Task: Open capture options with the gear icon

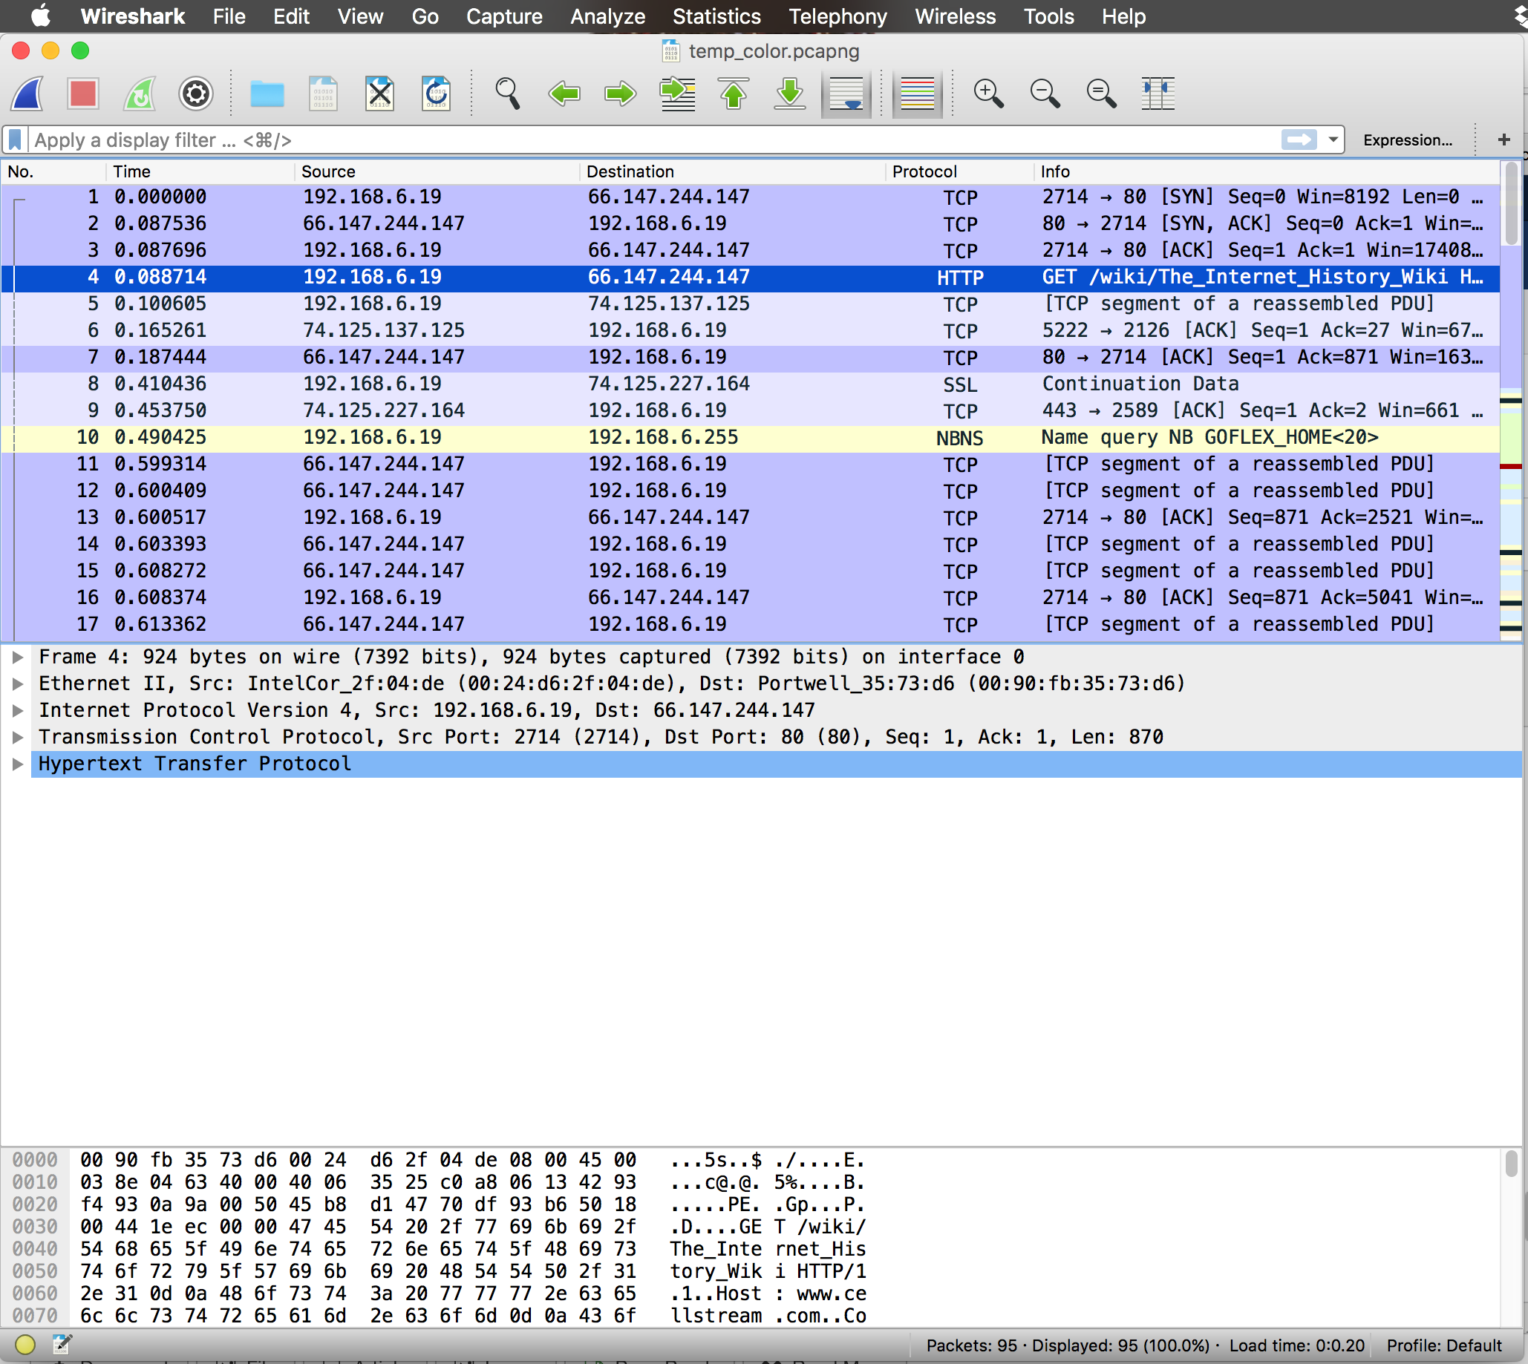Action: [195, 94]
